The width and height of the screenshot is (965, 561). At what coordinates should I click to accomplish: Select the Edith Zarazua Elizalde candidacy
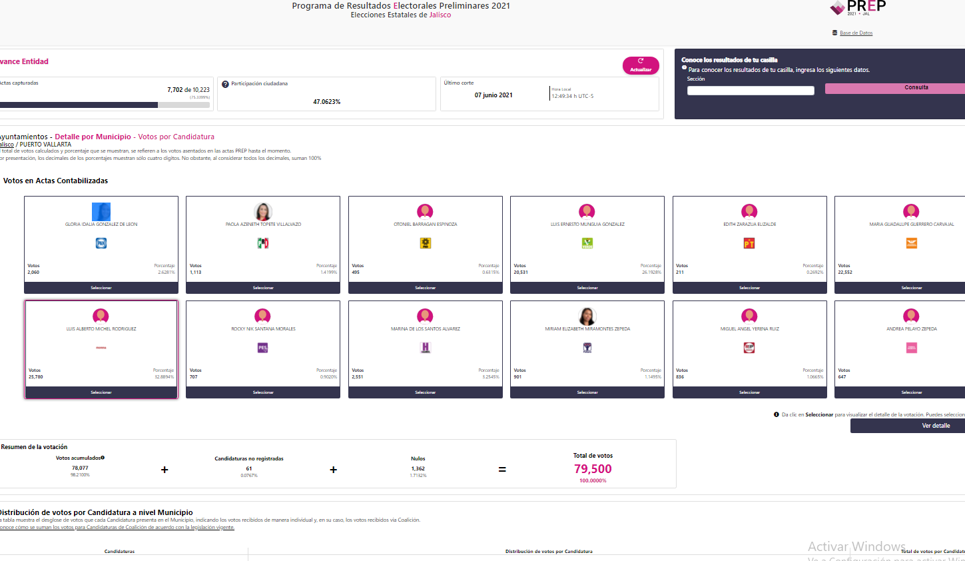tap(750, 288)
